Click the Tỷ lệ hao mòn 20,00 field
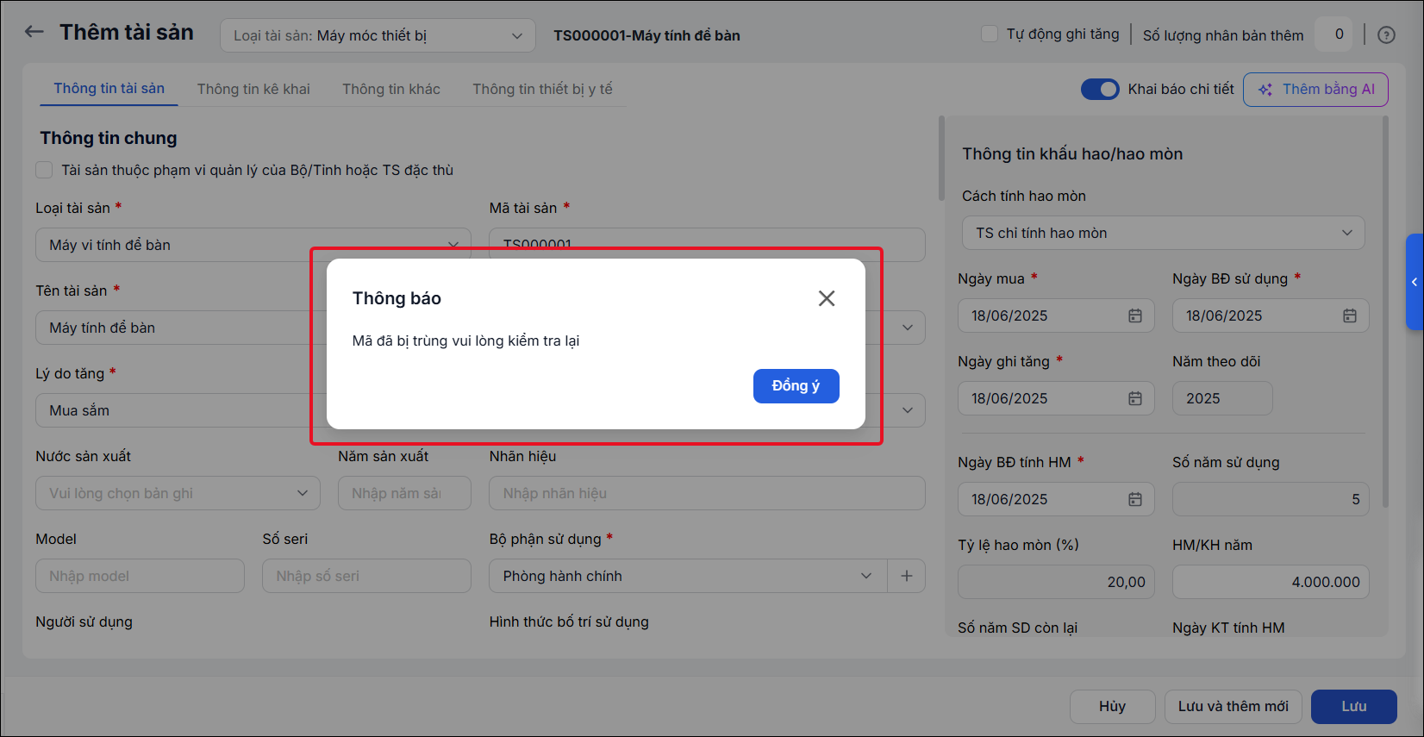This screenshot has height=737, width=1424. (1056, 582)
